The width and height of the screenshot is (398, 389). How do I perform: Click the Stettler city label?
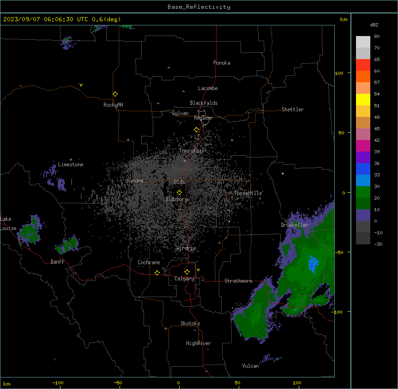(x=293, y=109)
